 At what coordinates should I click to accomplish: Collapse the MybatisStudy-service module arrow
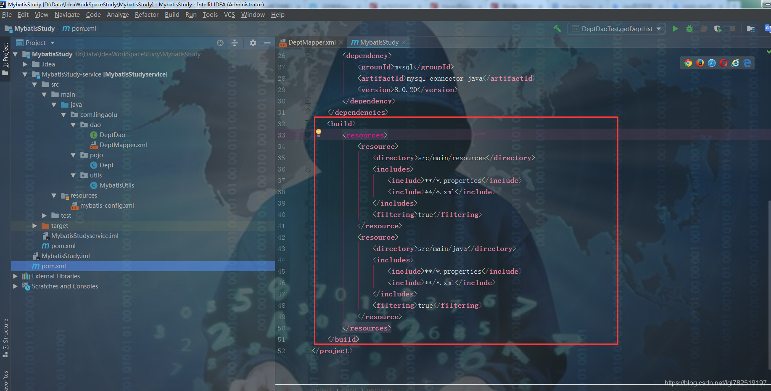click(x=25, y=74)
